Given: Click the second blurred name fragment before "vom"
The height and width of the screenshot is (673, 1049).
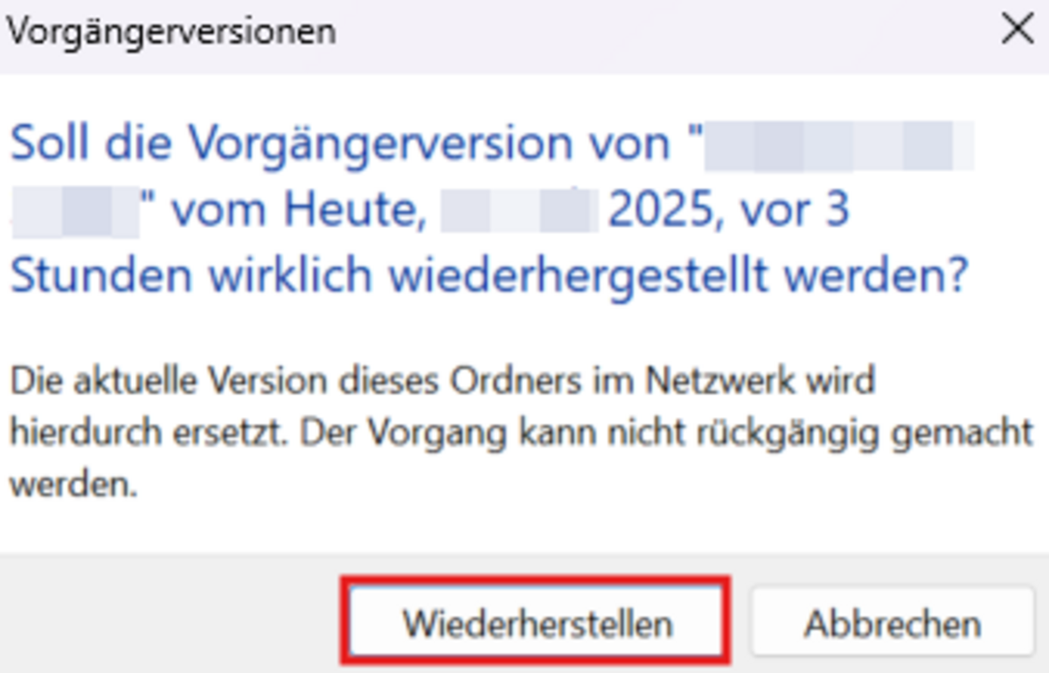Looking at the screenshot, I should point(79,212).
